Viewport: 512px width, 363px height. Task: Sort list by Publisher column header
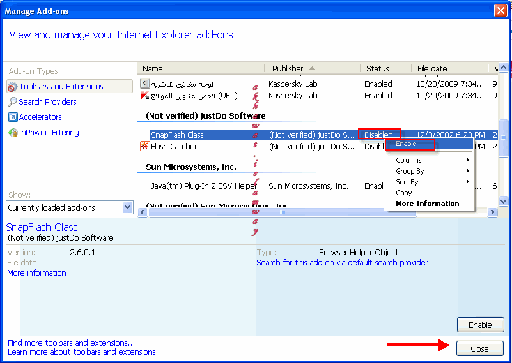pos(312,68)
